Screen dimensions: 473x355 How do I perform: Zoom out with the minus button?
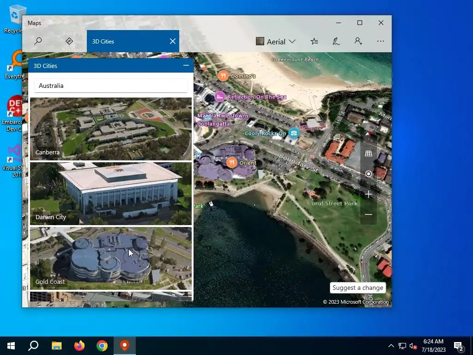(x=368, y=214)
